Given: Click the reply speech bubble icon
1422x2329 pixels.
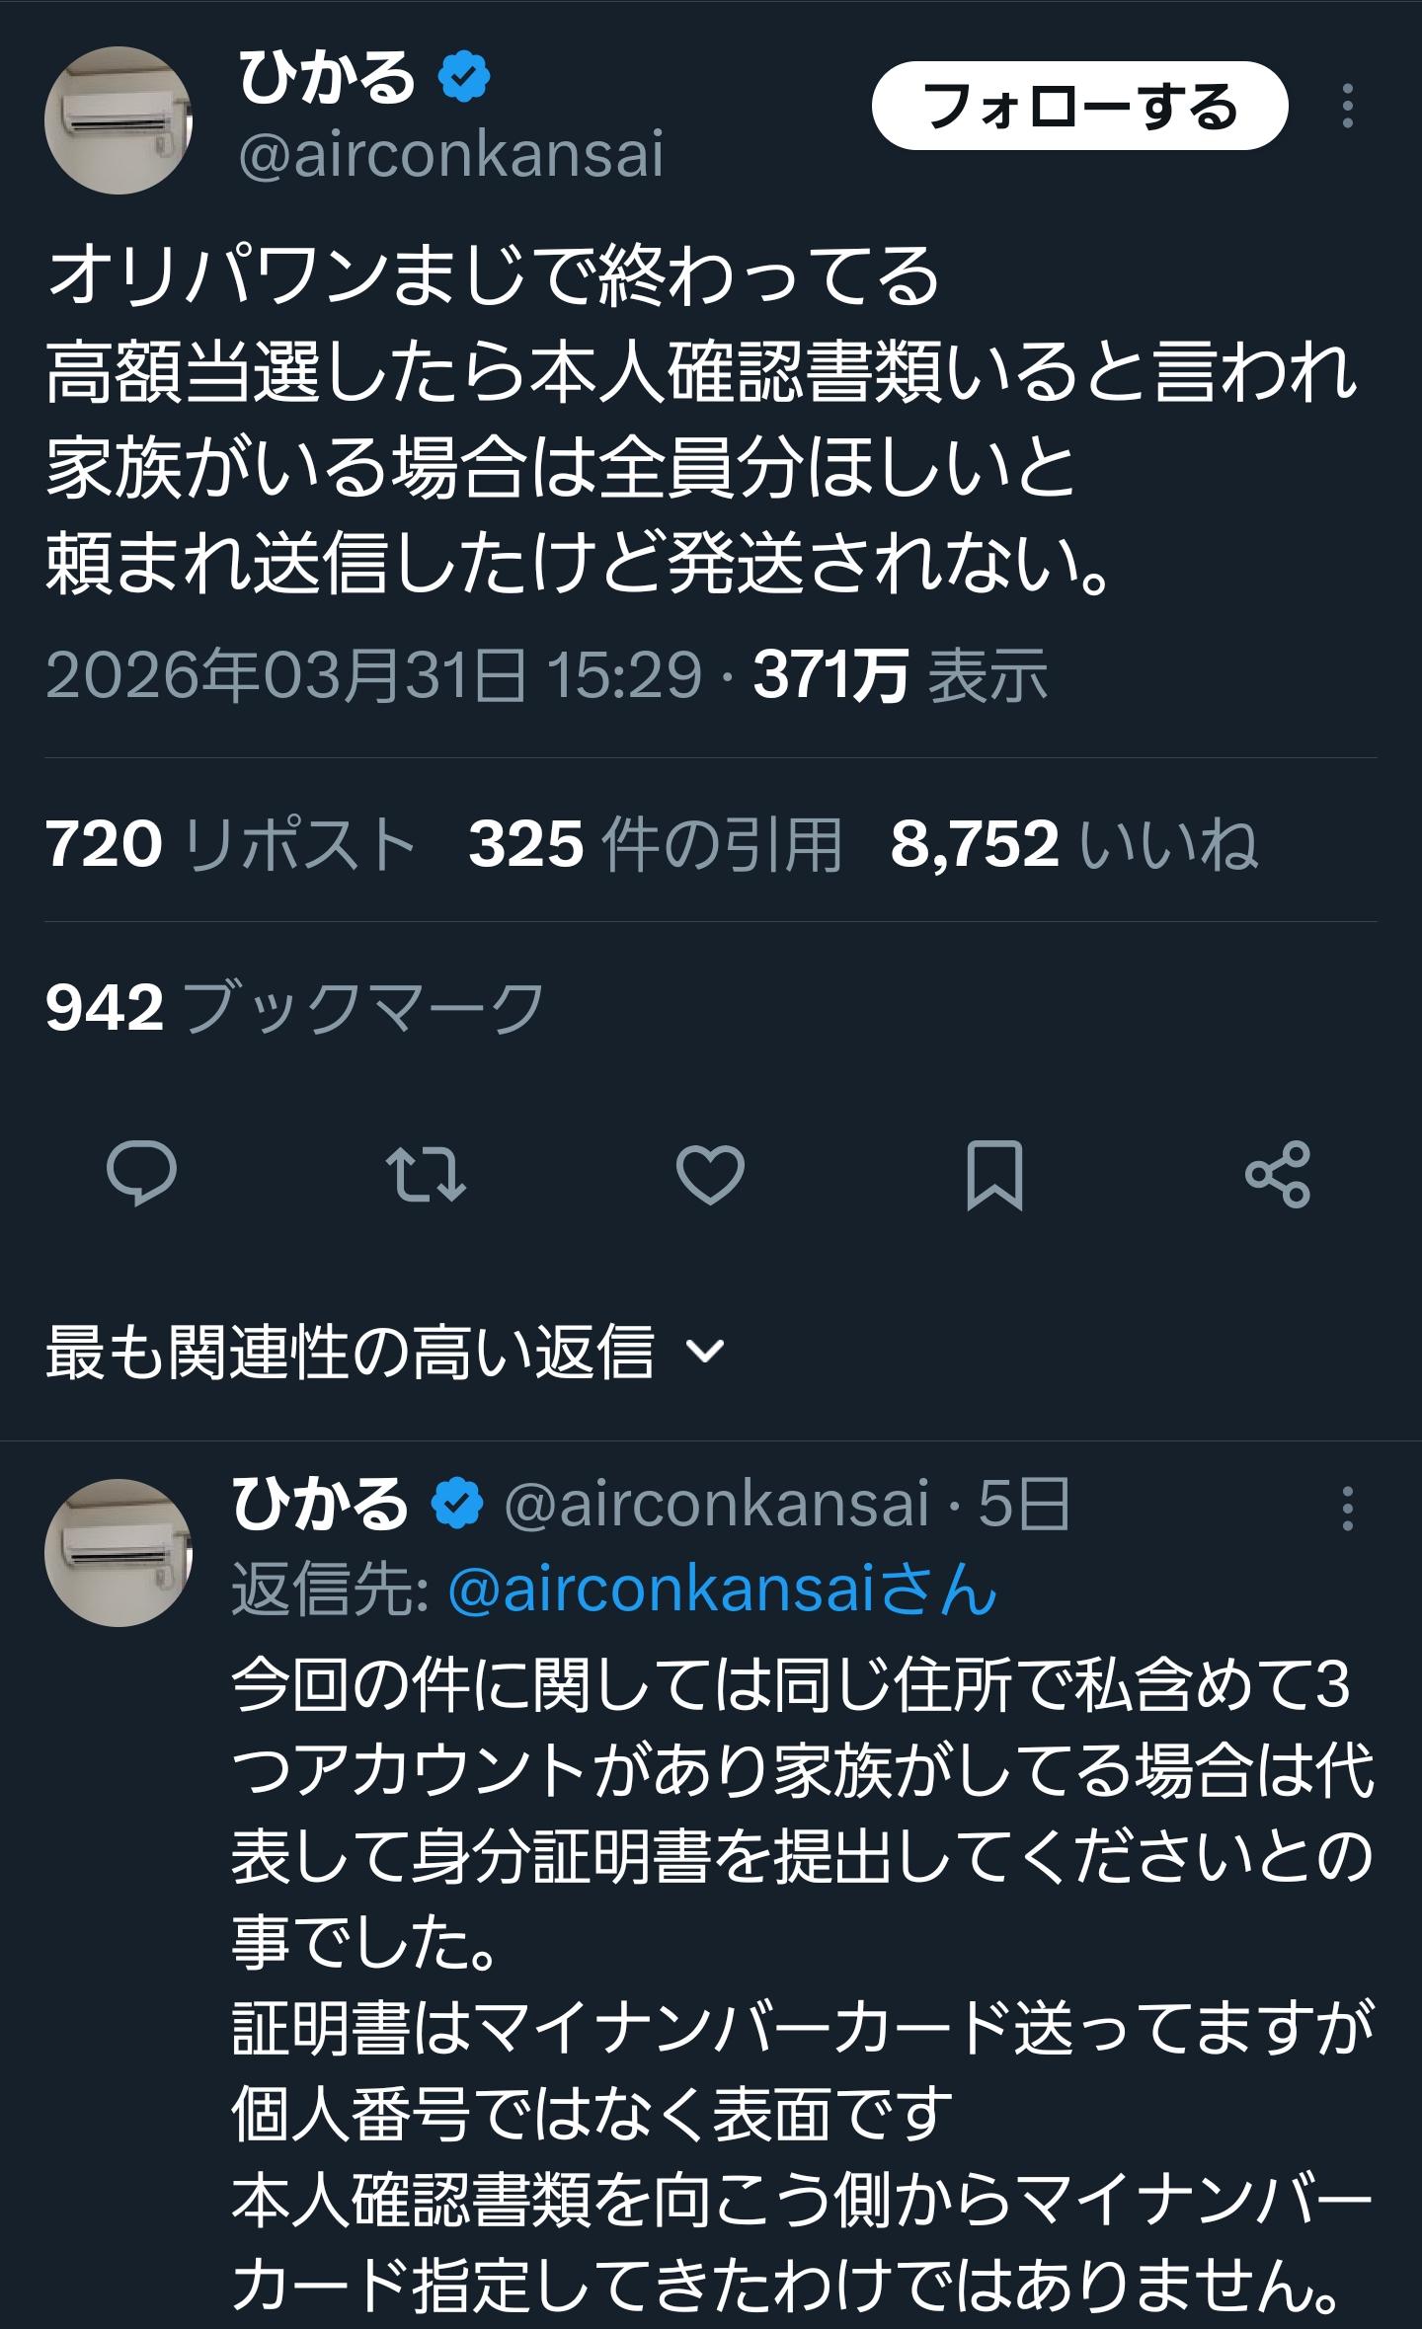Looking at the screenshot, I should pyautogui.click(x=141, y=1174).
